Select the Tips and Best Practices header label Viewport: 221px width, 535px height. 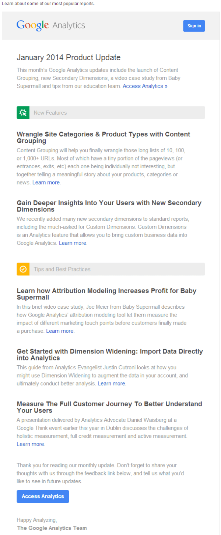[62, 269]
